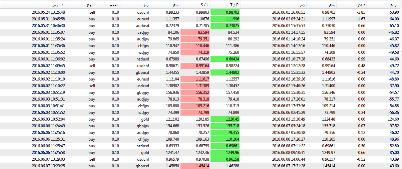Click the green T/P cell 0.98703
This screenshot has height=169, width=402.
[x=225, y=12]
